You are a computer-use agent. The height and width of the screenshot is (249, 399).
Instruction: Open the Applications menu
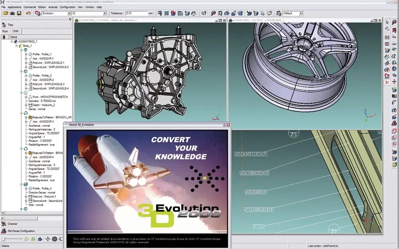[x=14, y=7]
